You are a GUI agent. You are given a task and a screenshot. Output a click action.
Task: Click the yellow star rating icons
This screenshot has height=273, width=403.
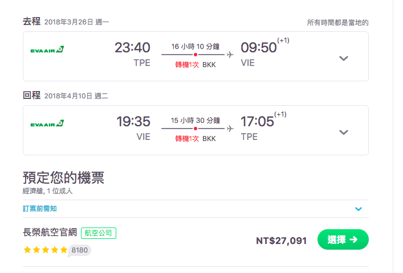pyautogui.click(x=46, y=250)
